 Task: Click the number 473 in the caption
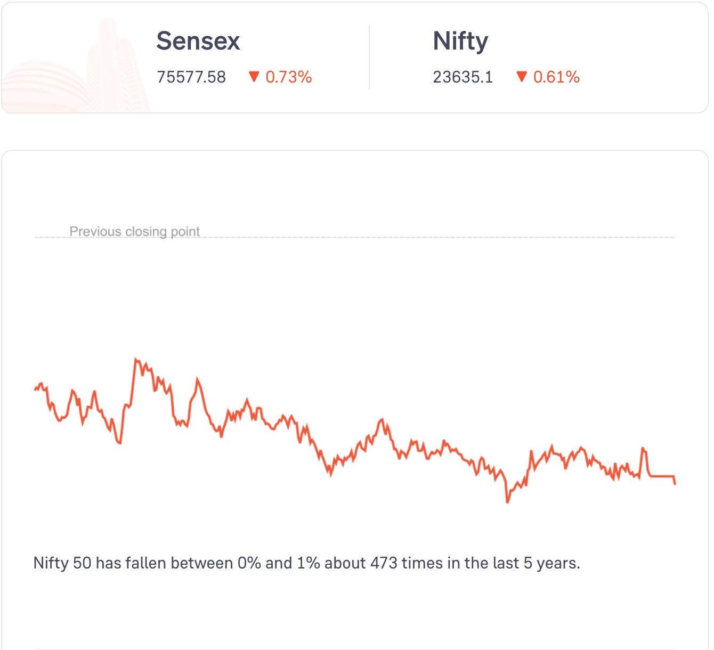click(x=384, y=563)
